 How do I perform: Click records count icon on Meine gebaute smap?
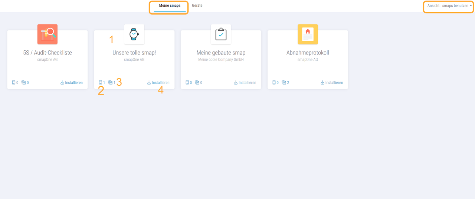click(197, 83)
